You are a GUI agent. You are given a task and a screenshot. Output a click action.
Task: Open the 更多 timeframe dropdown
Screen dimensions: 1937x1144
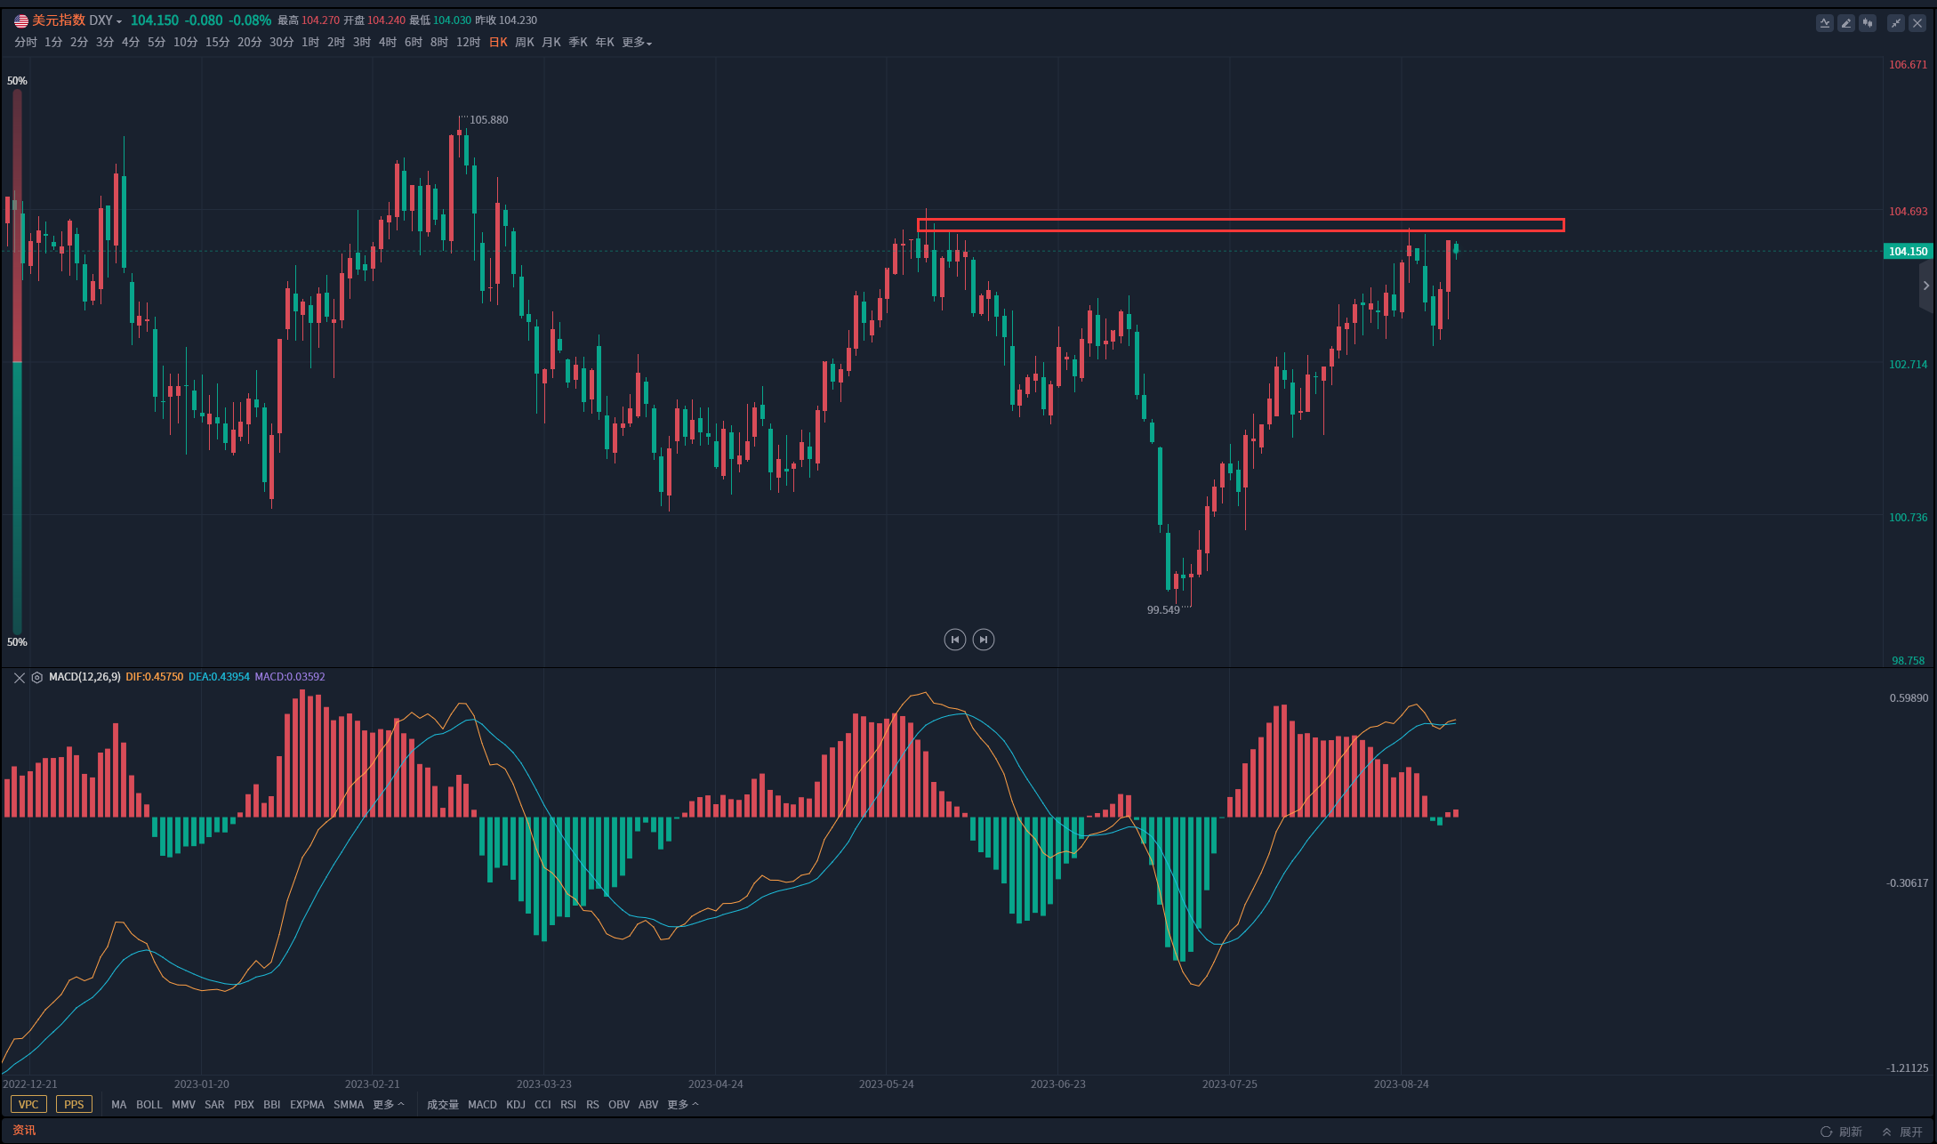click(637, 43)
